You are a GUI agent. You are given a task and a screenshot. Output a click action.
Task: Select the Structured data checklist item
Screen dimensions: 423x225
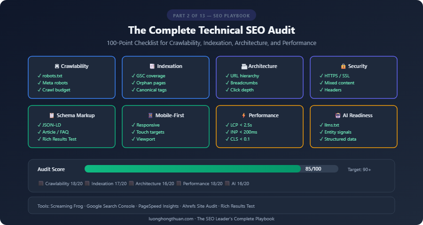tap(338, 139)
